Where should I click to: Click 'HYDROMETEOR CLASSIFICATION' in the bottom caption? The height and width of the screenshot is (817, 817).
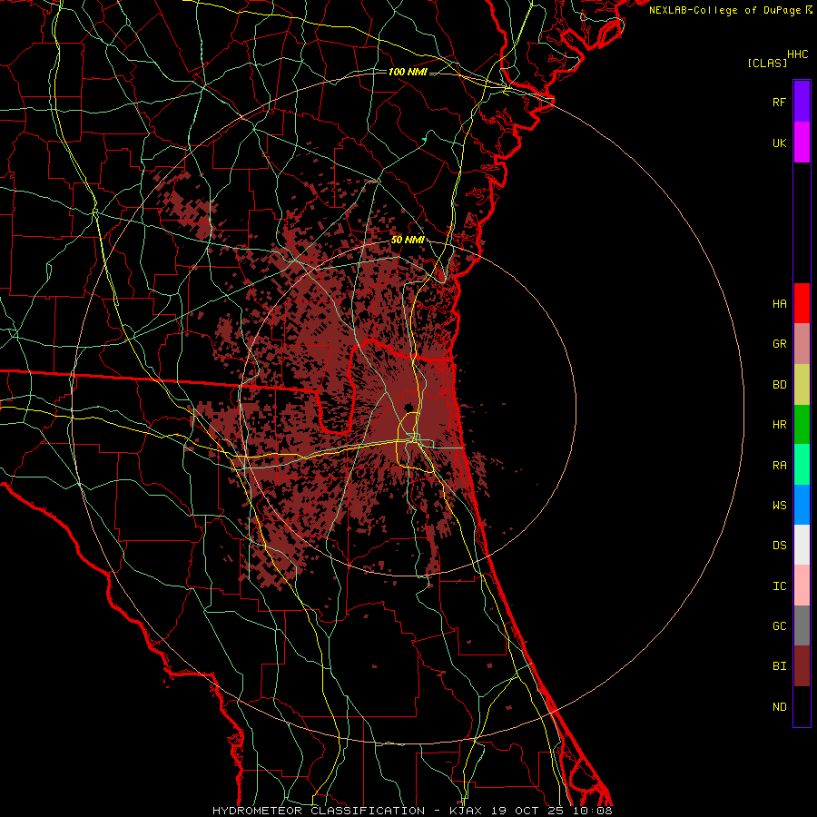click(x=319, y=811)
